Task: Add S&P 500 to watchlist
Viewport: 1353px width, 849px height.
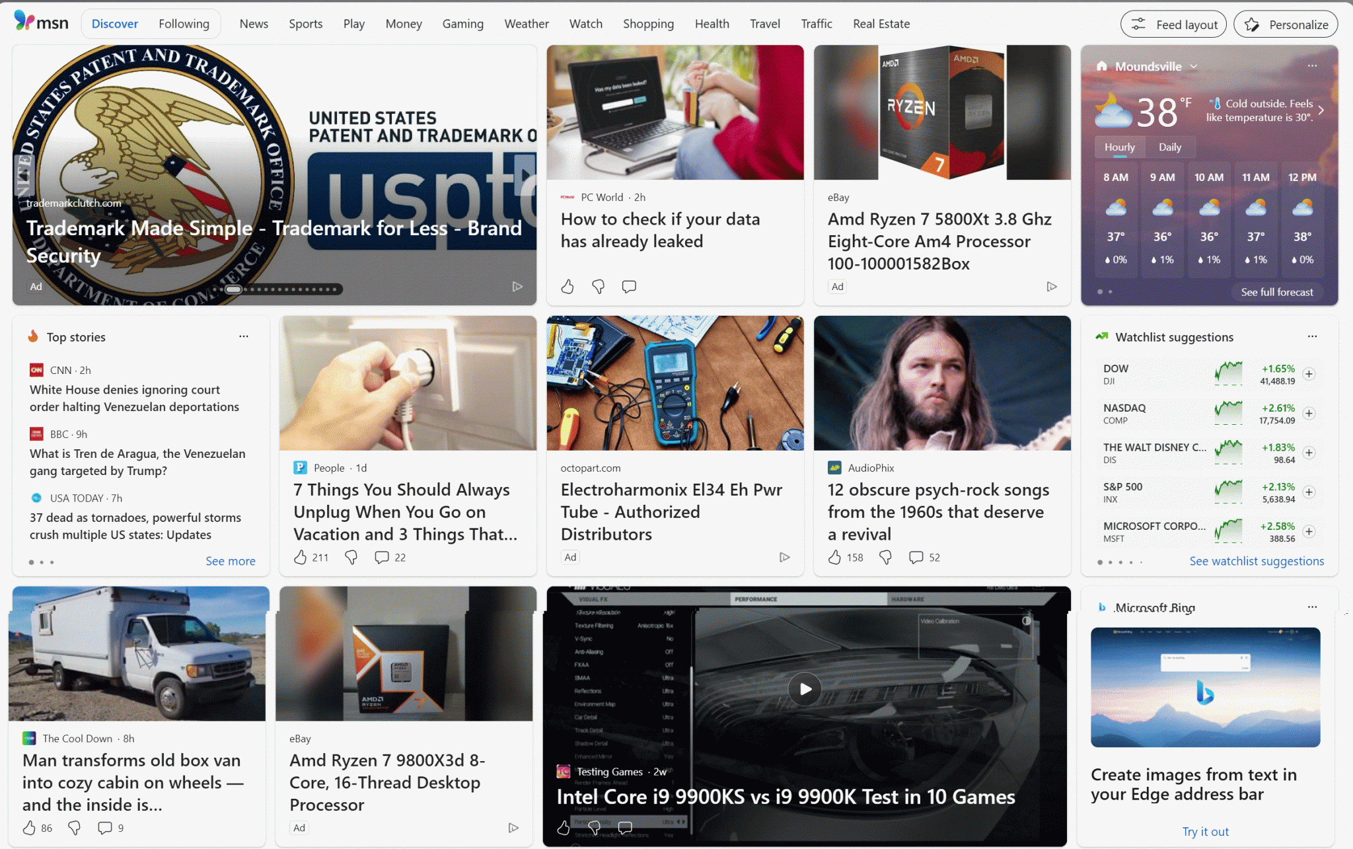Action: [x=1309, y=492]
